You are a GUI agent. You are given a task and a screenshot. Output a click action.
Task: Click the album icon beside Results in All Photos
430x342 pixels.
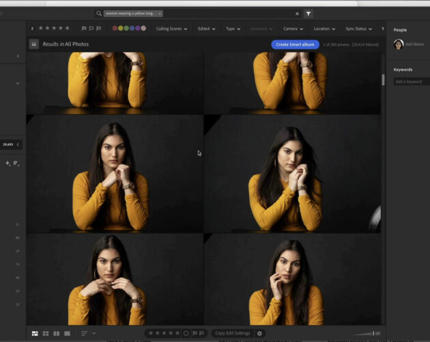pos(33,44)
